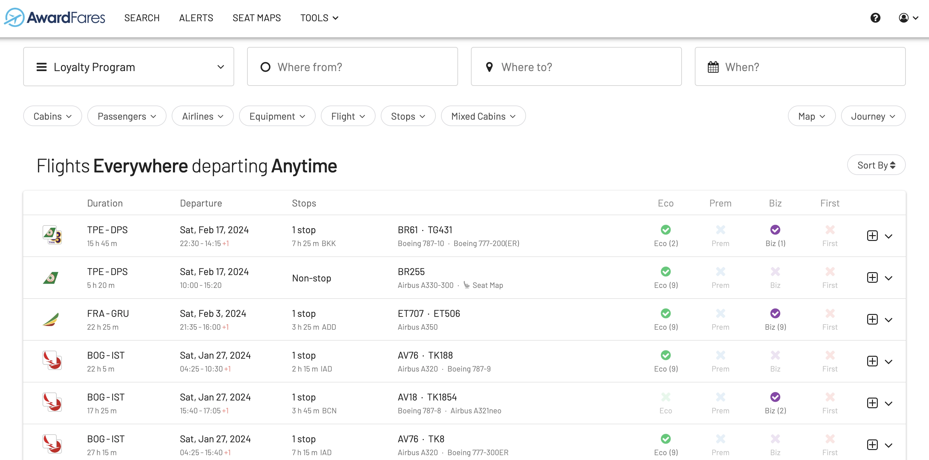Screen dimensions: 929x460
Task: Click Sat, Feb 3, 2024 departure date
Action: 213,313
